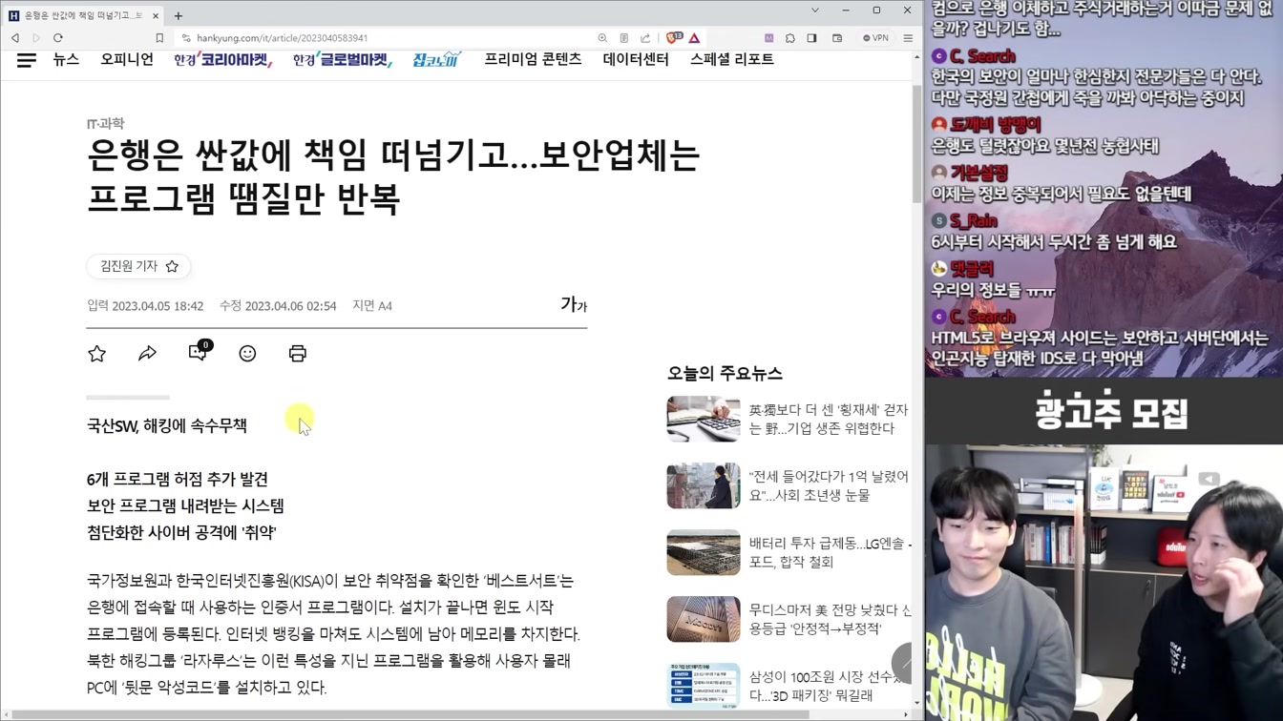
Task: Click the address bar URL field
Action: point(382,38)
